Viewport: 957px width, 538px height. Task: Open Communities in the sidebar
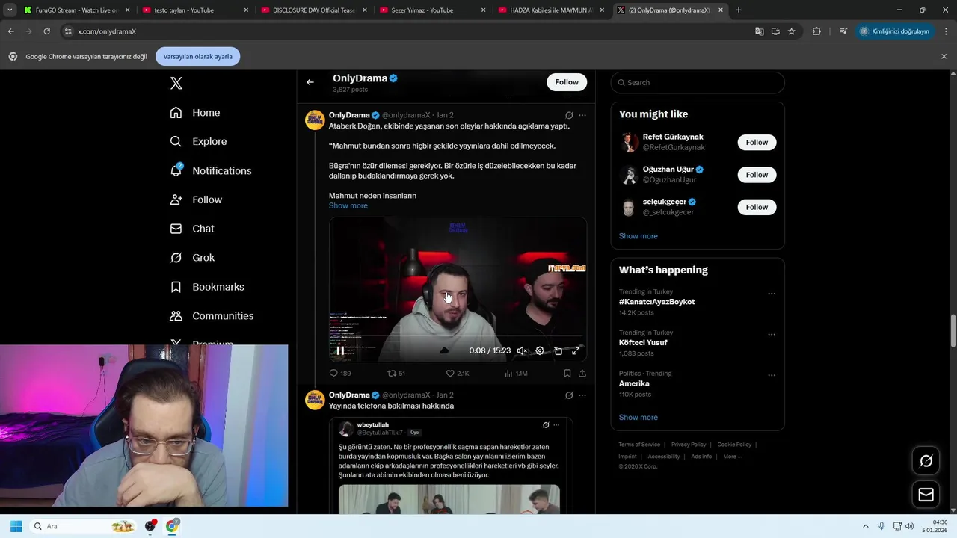pos(212,316)
